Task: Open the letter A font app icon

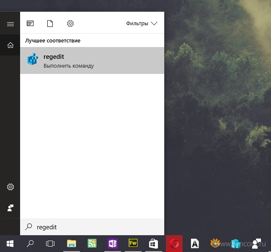Action: tap(195, 244)
